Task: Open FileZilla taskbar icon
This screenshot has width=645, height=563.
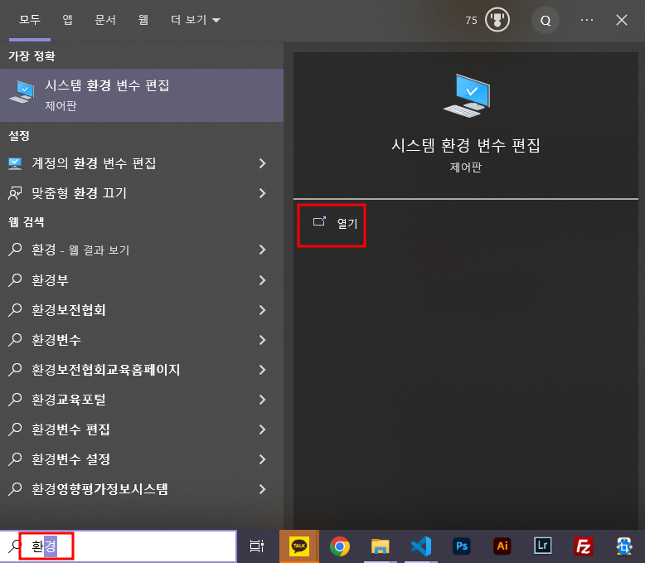Action: click(x=584, y=546)
